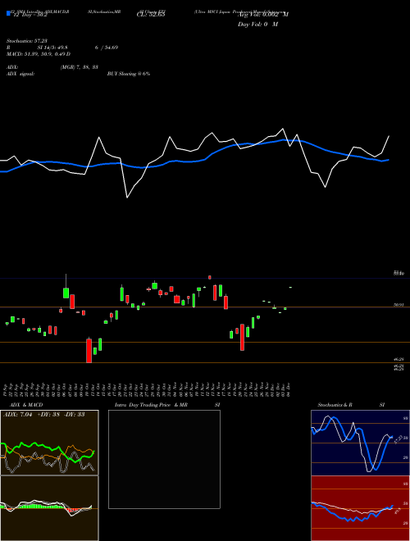This screenshot has height=541, width=410.
Task: Click the 'ADX signal:' label
Action: tap(20, 74)
